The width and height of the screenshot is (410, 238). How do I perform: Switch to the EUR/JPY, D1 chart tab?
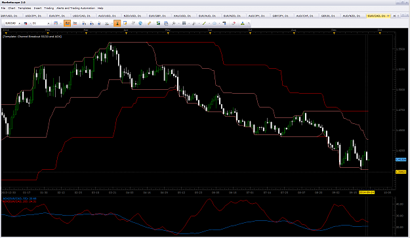coord(57,16)
